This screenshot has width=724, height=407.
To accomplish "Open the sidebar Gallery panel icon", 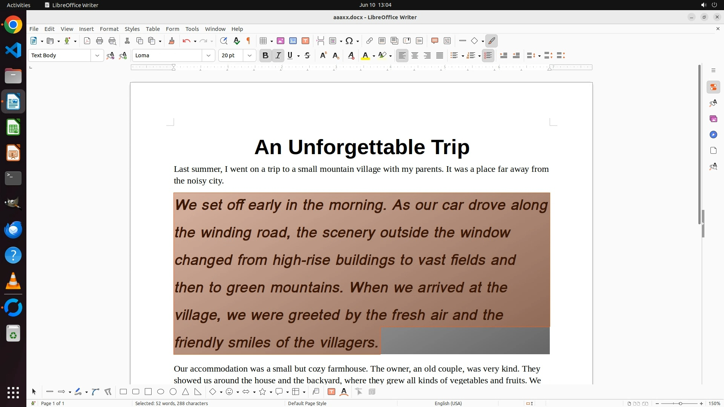I will [x=713, y=119].
